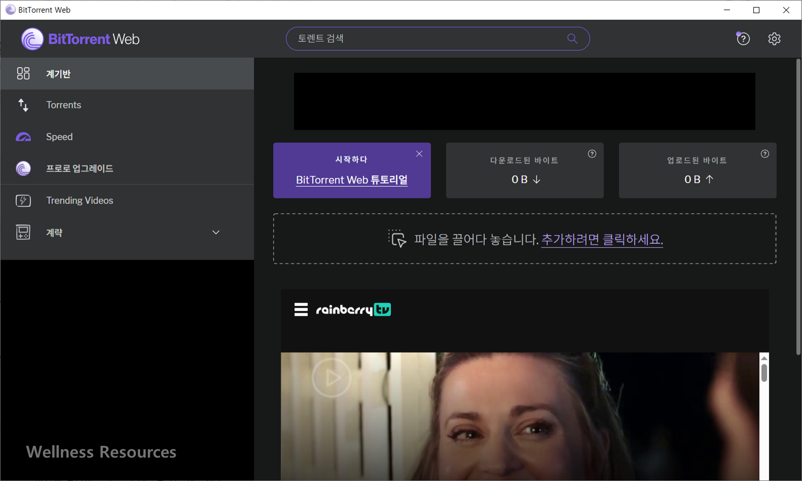This screenshot has width=802, height=481.
Task: Click the drag-and-drop file icon
Action: pyautogui.click(x=397, y=239)
